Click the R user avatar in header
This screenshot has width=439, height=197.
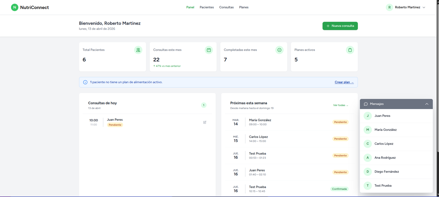389,7
